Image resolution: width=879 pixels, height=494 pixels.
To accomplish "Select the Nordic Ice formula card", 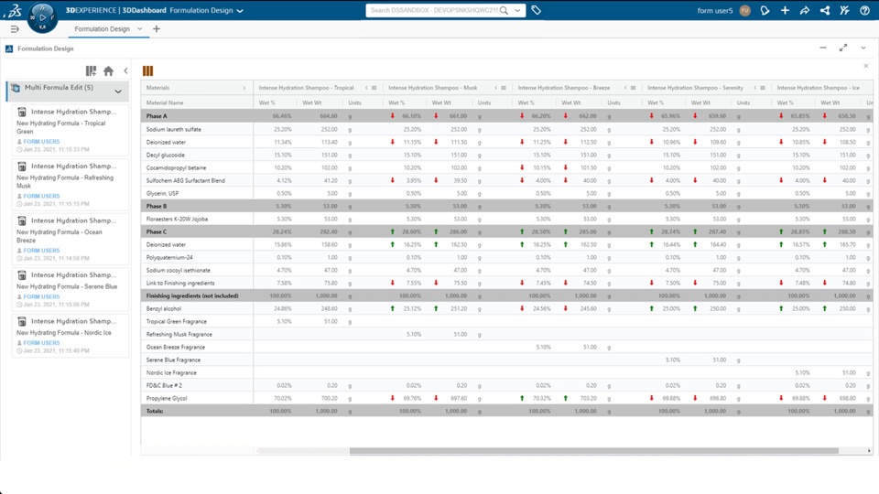I will tap(70, 335).
